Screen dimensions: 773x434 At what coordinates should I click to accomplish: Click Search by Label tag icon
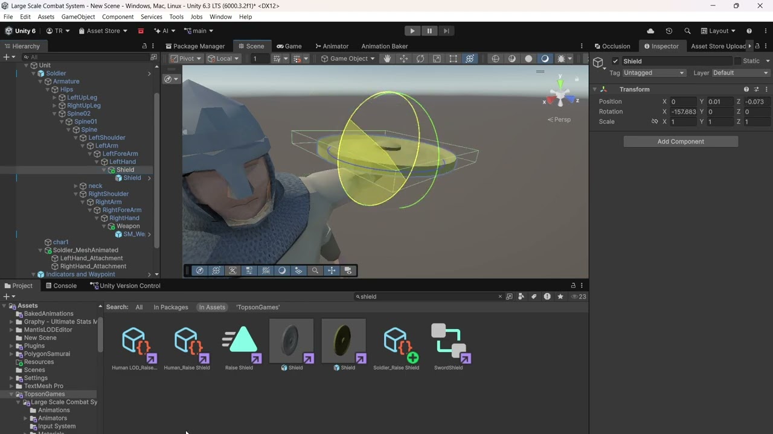(534, 297)
